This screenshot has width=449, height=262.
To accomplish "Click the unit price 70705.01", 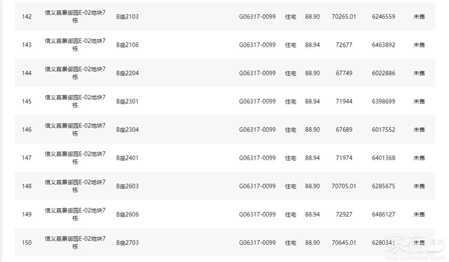I will (x=343, y=186).
